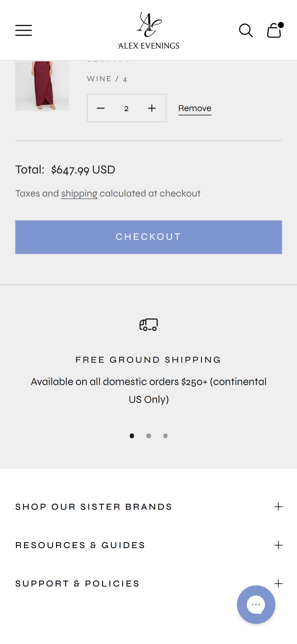Image resolution: width=297 pixels, height=644 pixels.
Task: Select the third carousel dot
Action: coord(165,436)
